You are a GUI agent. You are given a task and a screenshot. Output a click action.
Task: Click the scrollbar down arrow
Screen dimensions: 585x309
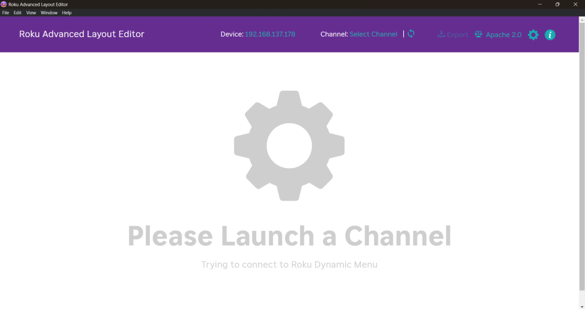tap(582, 306)
